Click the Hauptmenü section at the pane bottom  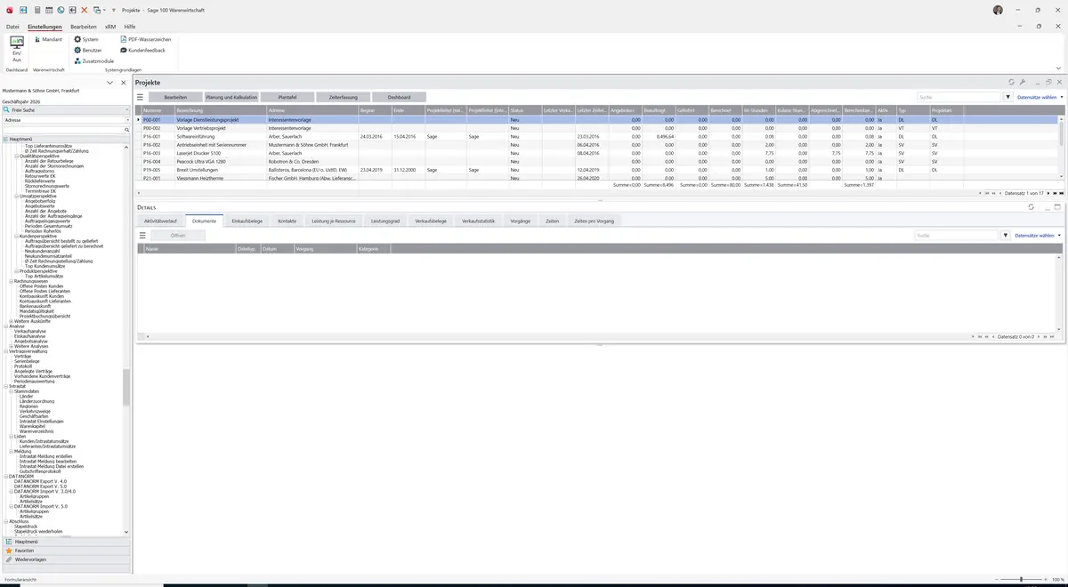65,542
